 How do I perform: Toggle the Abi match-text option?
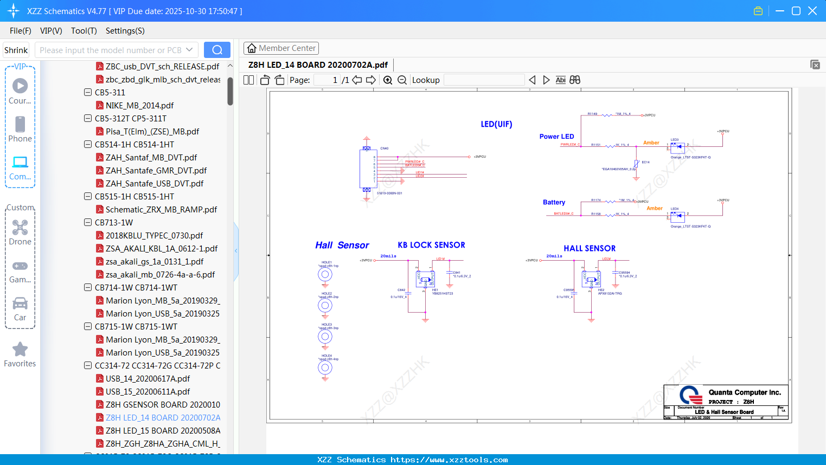pos(560,80)
